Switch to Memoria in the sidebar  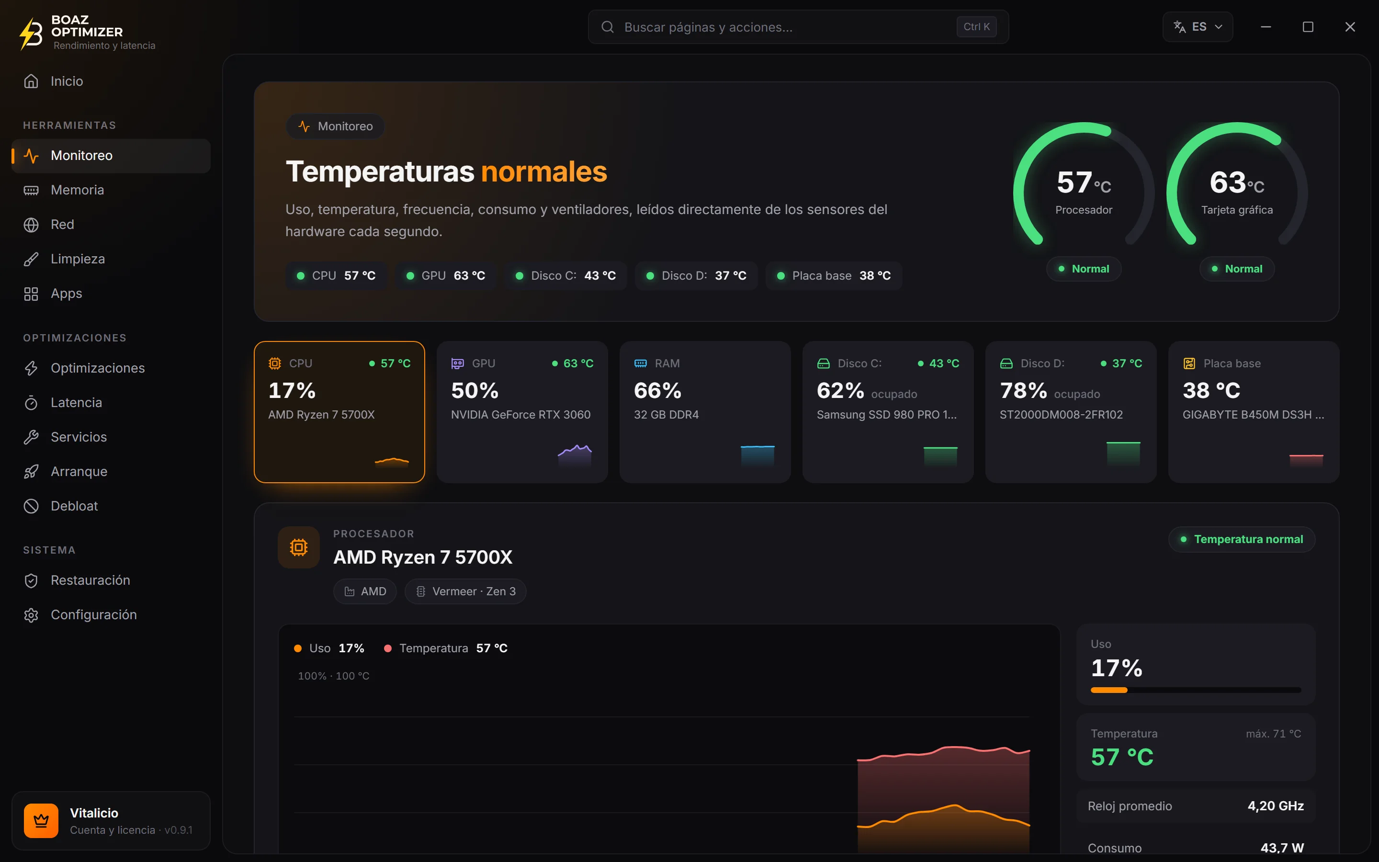[111, 190]
